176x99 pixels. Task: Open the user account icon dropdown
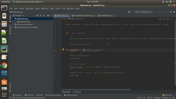click(130, 12)
